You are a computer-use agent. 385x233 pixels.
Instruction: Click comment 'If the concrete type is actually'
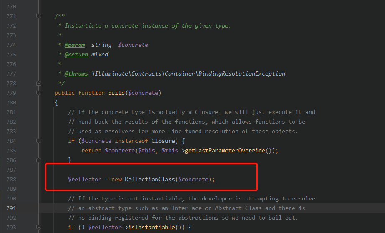tap(192, 112)
